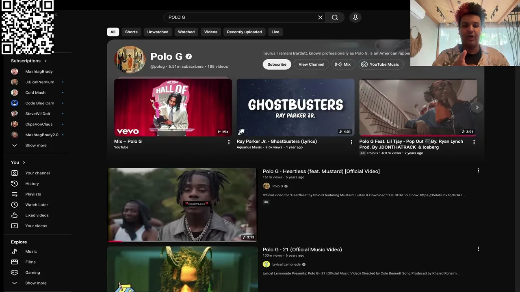Play the Polo G 21 video thumbnail
Screen dimensions: 520x292
pos(182,269)
